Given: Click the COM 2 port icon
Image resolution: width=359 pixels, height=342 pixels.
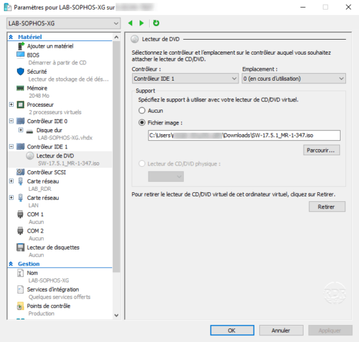Looking at the screenshot, I should (21, 231).
